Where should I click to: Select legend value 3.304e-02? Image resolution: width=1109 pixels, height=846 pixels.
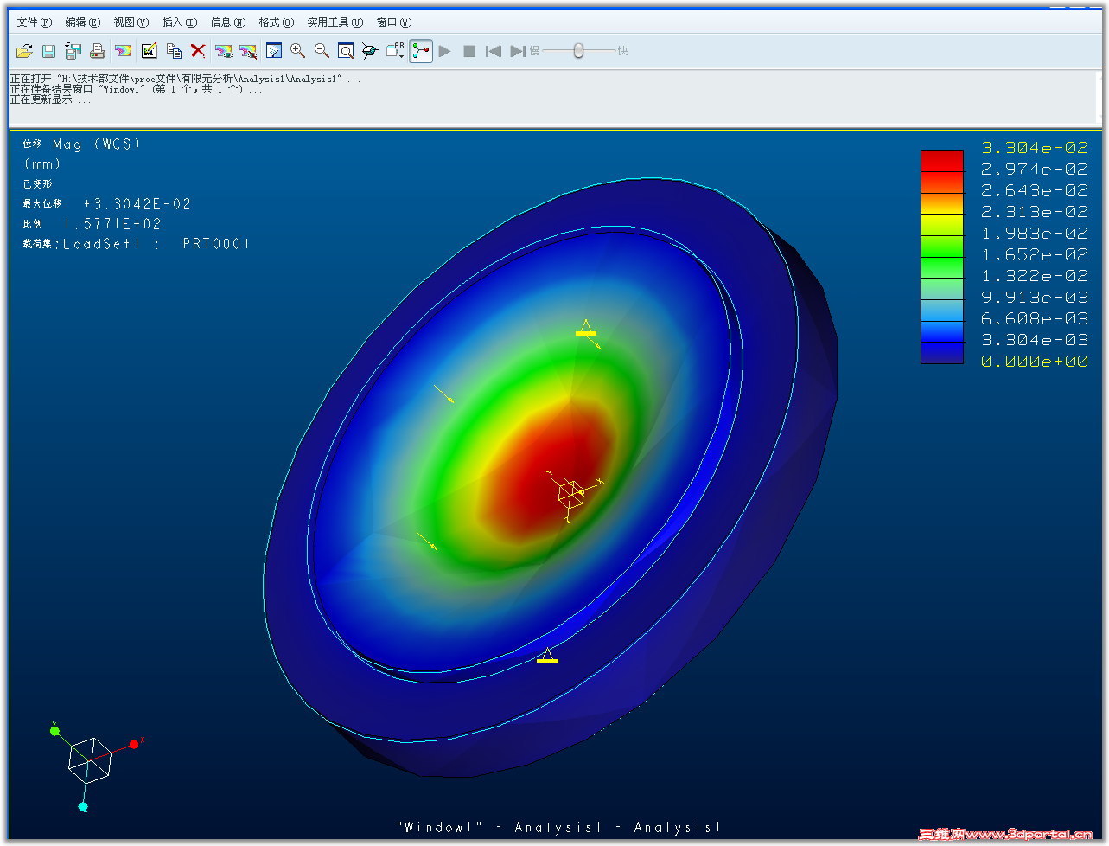click(1035, 148)
